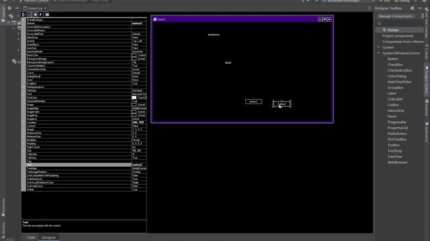Image resolution: width=430 pixels, height=241 pixels.
Task: Click the Property Pages icon in grid toolbar
Action: [x=47, y=15]
